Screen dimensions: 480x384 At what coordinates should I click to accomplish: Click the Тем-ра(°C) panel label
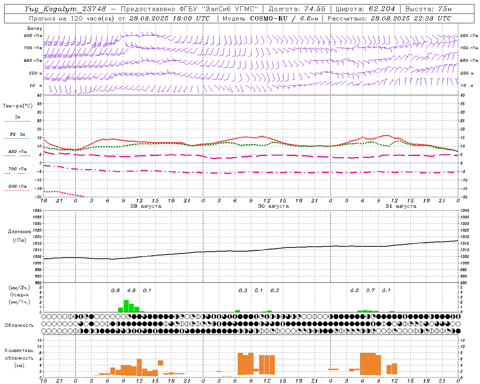(18, 106)
